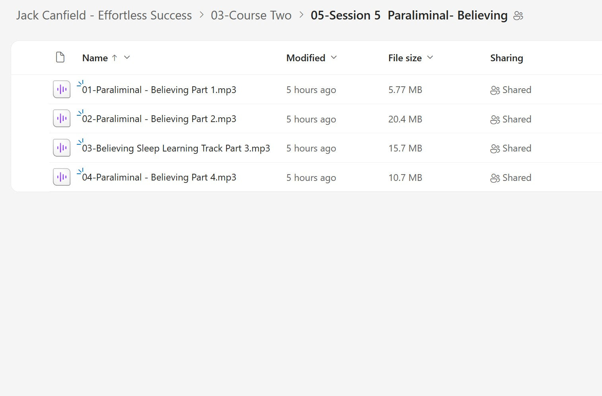This screenshot has height=396, width=602.
Task: Open the File size column dropdown
Action: point(430,58)
